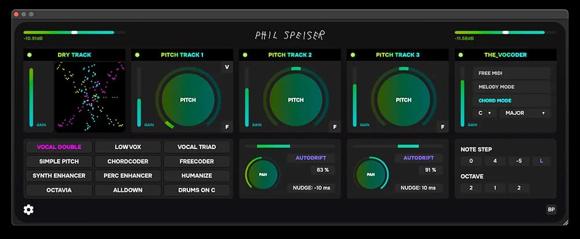The width and height of the screenshot is (580, 239).
Task: Click the width slider above 91 % Autodrift
Action: (x=398, y=146)
